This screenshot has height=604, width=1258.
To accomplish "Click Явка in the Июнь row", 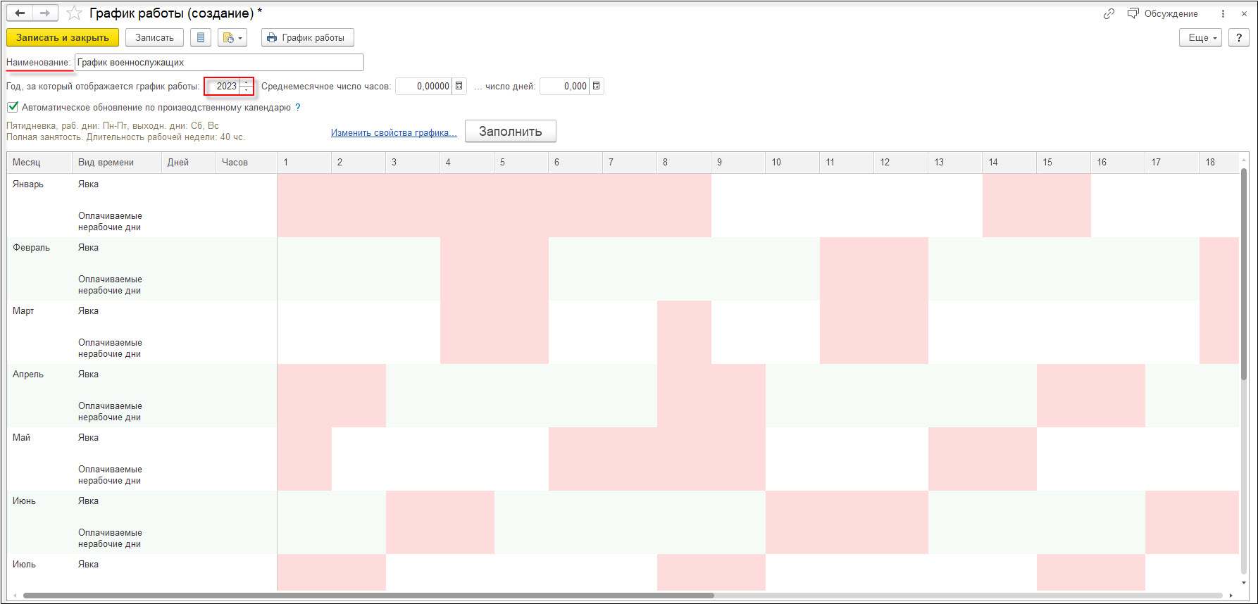I will click(x=88, y=501).
